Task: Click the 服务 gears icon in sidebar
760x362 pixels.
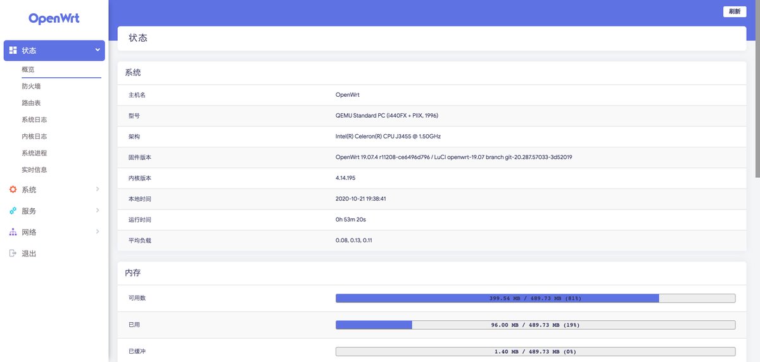Action: coord(13,211)
